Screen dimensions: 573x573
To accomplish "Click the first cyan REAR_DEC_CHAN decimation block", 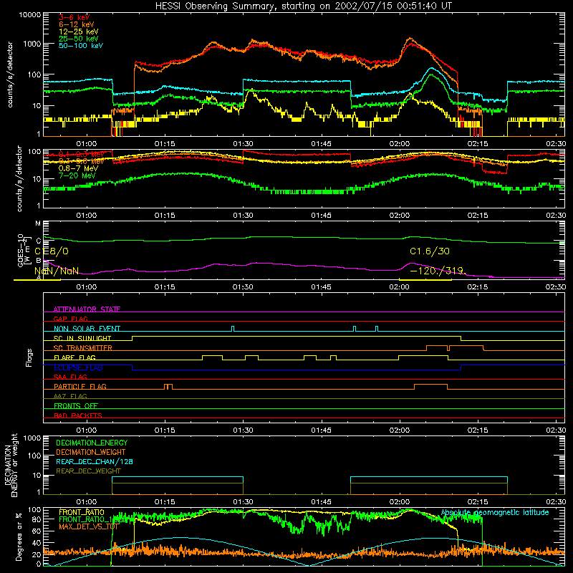I will 178,486.
